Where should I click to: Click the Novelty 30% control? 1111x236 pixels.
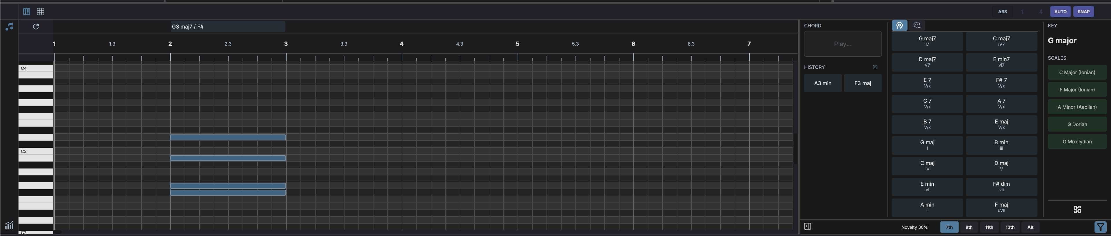click(914, 227)
